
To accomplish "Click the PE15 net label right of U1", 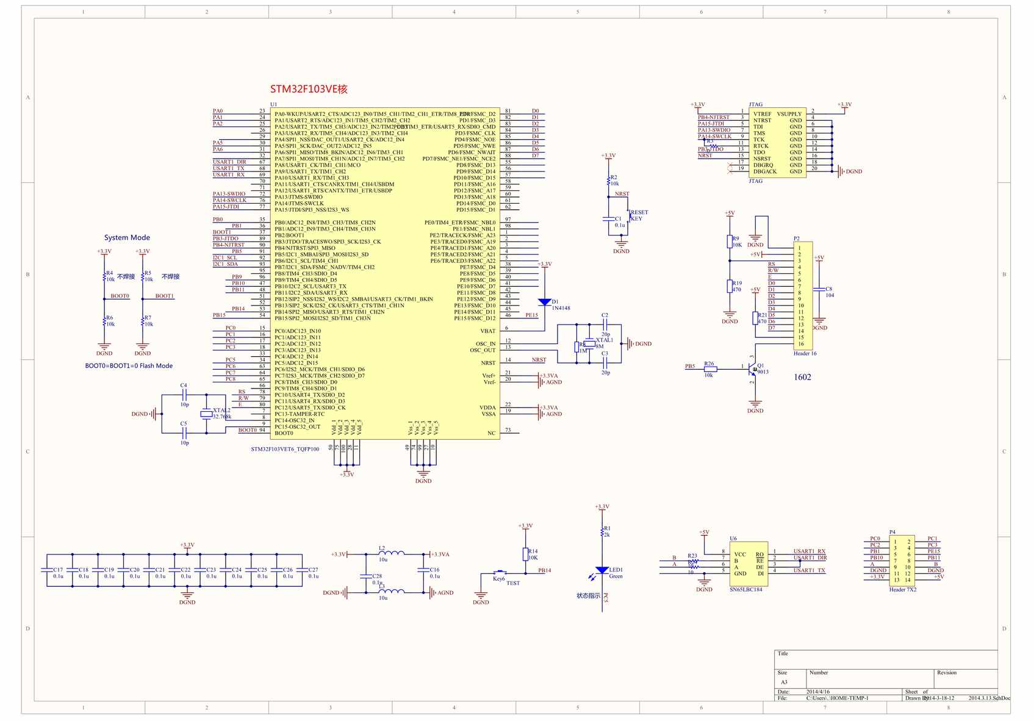I will [532, 315].
